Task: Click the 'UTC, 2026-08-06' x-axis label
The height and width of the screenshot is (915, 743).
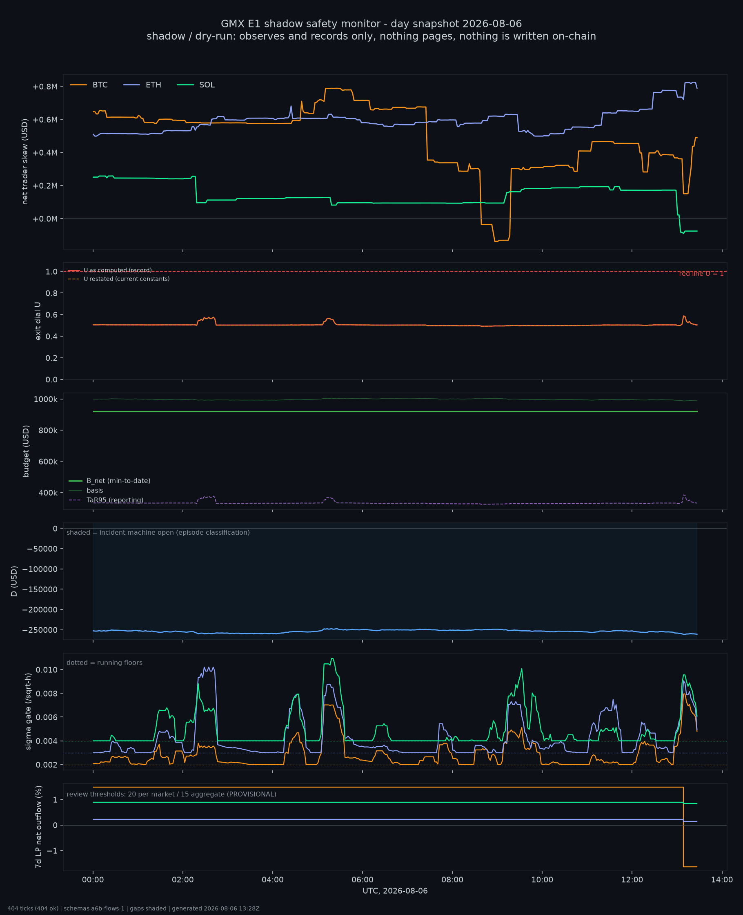Action: point(395,890)
